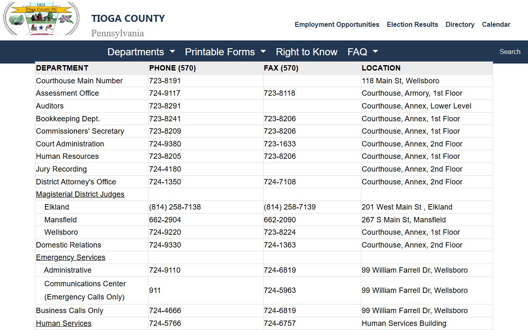Click location 118 Main St, Wellsboro
Viewport: 528px width, 330px height.
point(401,81)
